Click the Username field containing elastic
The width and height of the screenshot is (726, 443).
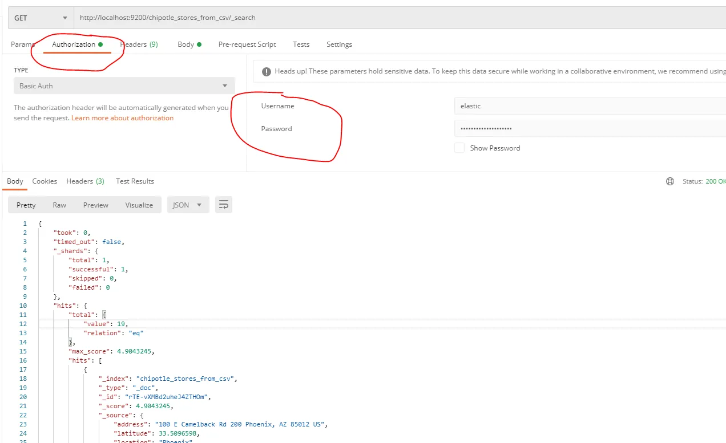[590, 106]
